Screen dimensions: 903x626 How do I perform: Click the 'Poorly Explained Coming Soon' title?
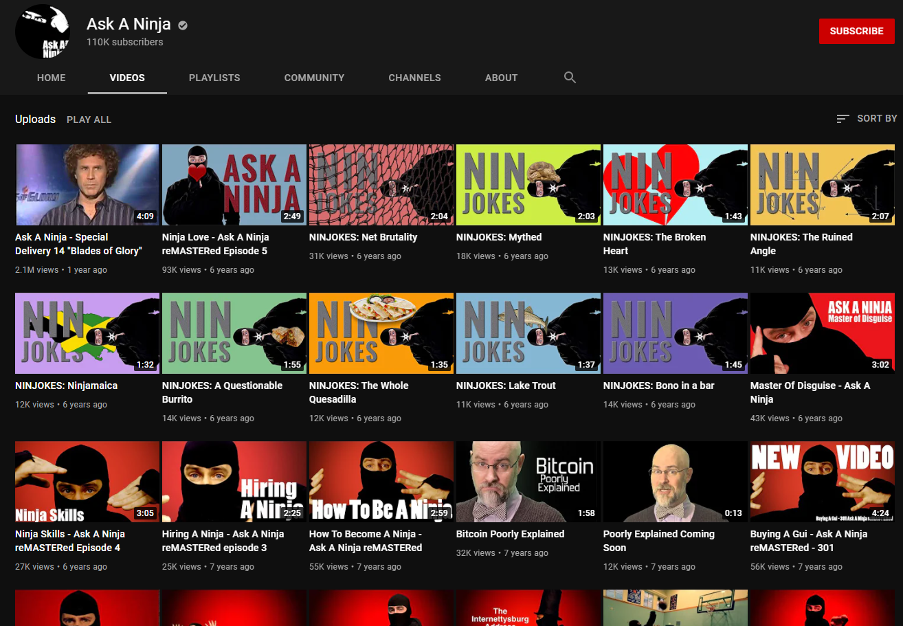click(x=659, y=541)
